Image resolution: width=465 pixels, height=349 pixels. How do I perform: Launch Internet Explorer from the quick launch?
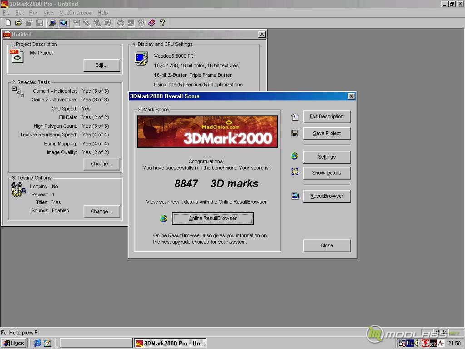click(x=37, y=343)
